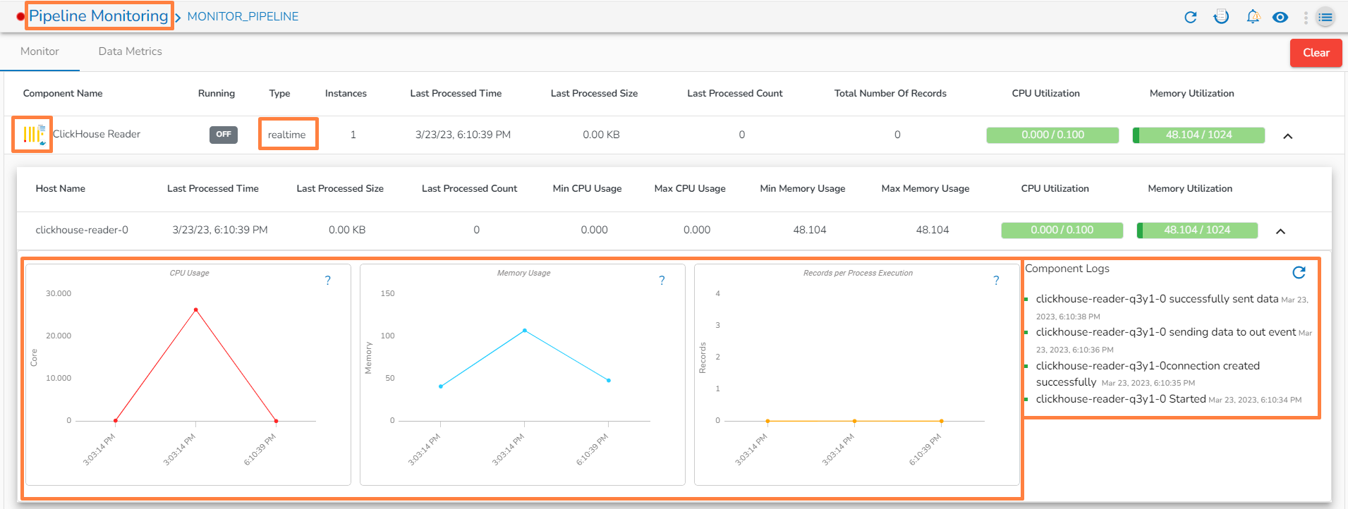The width and height of the screenshot is (1348, 509).
Task: Open the three-dot more options menu
Action: point(1306,17)
